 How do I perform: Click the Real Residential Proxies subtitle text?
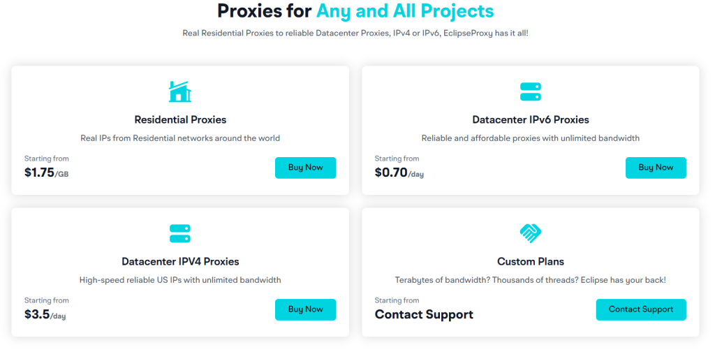[355, 33]
